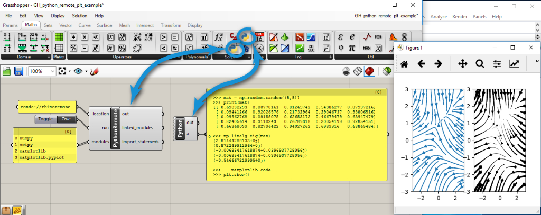
Task: Pick the Factorial n! component icon
Action: (111, 48)
